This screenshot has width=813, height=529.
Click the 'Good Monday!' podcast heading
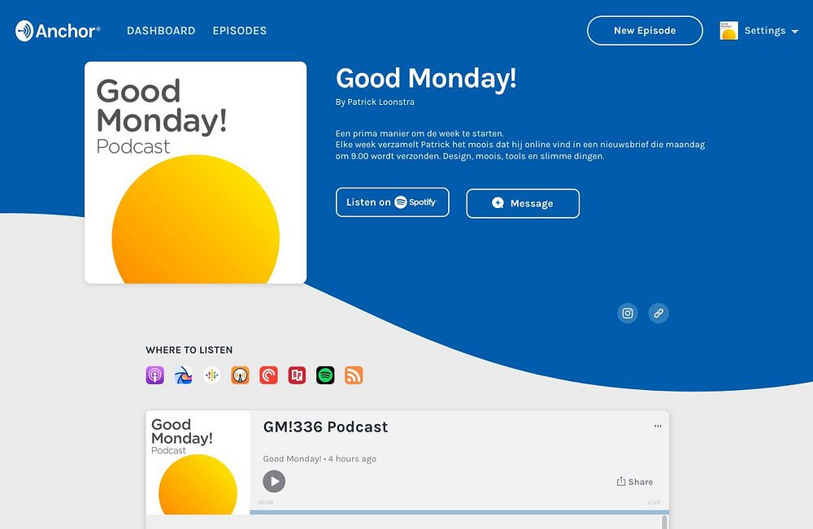tap(426, 79)
